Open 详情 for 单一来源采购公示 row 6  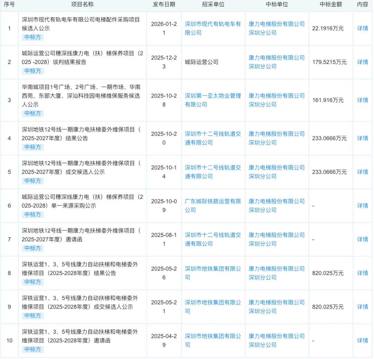pyautogui.click(x=362, y=206)
